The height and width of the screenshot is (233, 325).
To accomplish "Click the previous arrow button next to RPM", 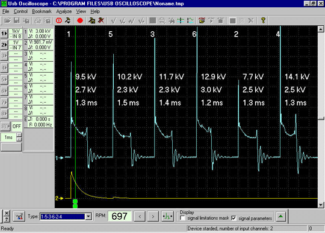I will tap(140, 216).
